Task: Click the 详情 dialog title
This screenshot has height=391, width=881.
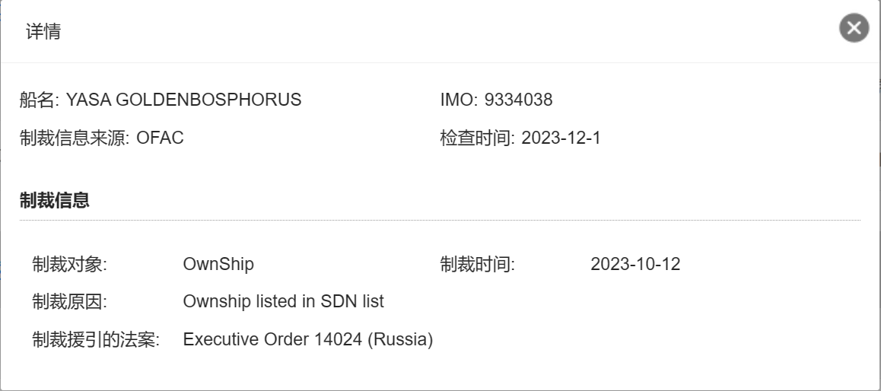Action: (x=43, y=32)
